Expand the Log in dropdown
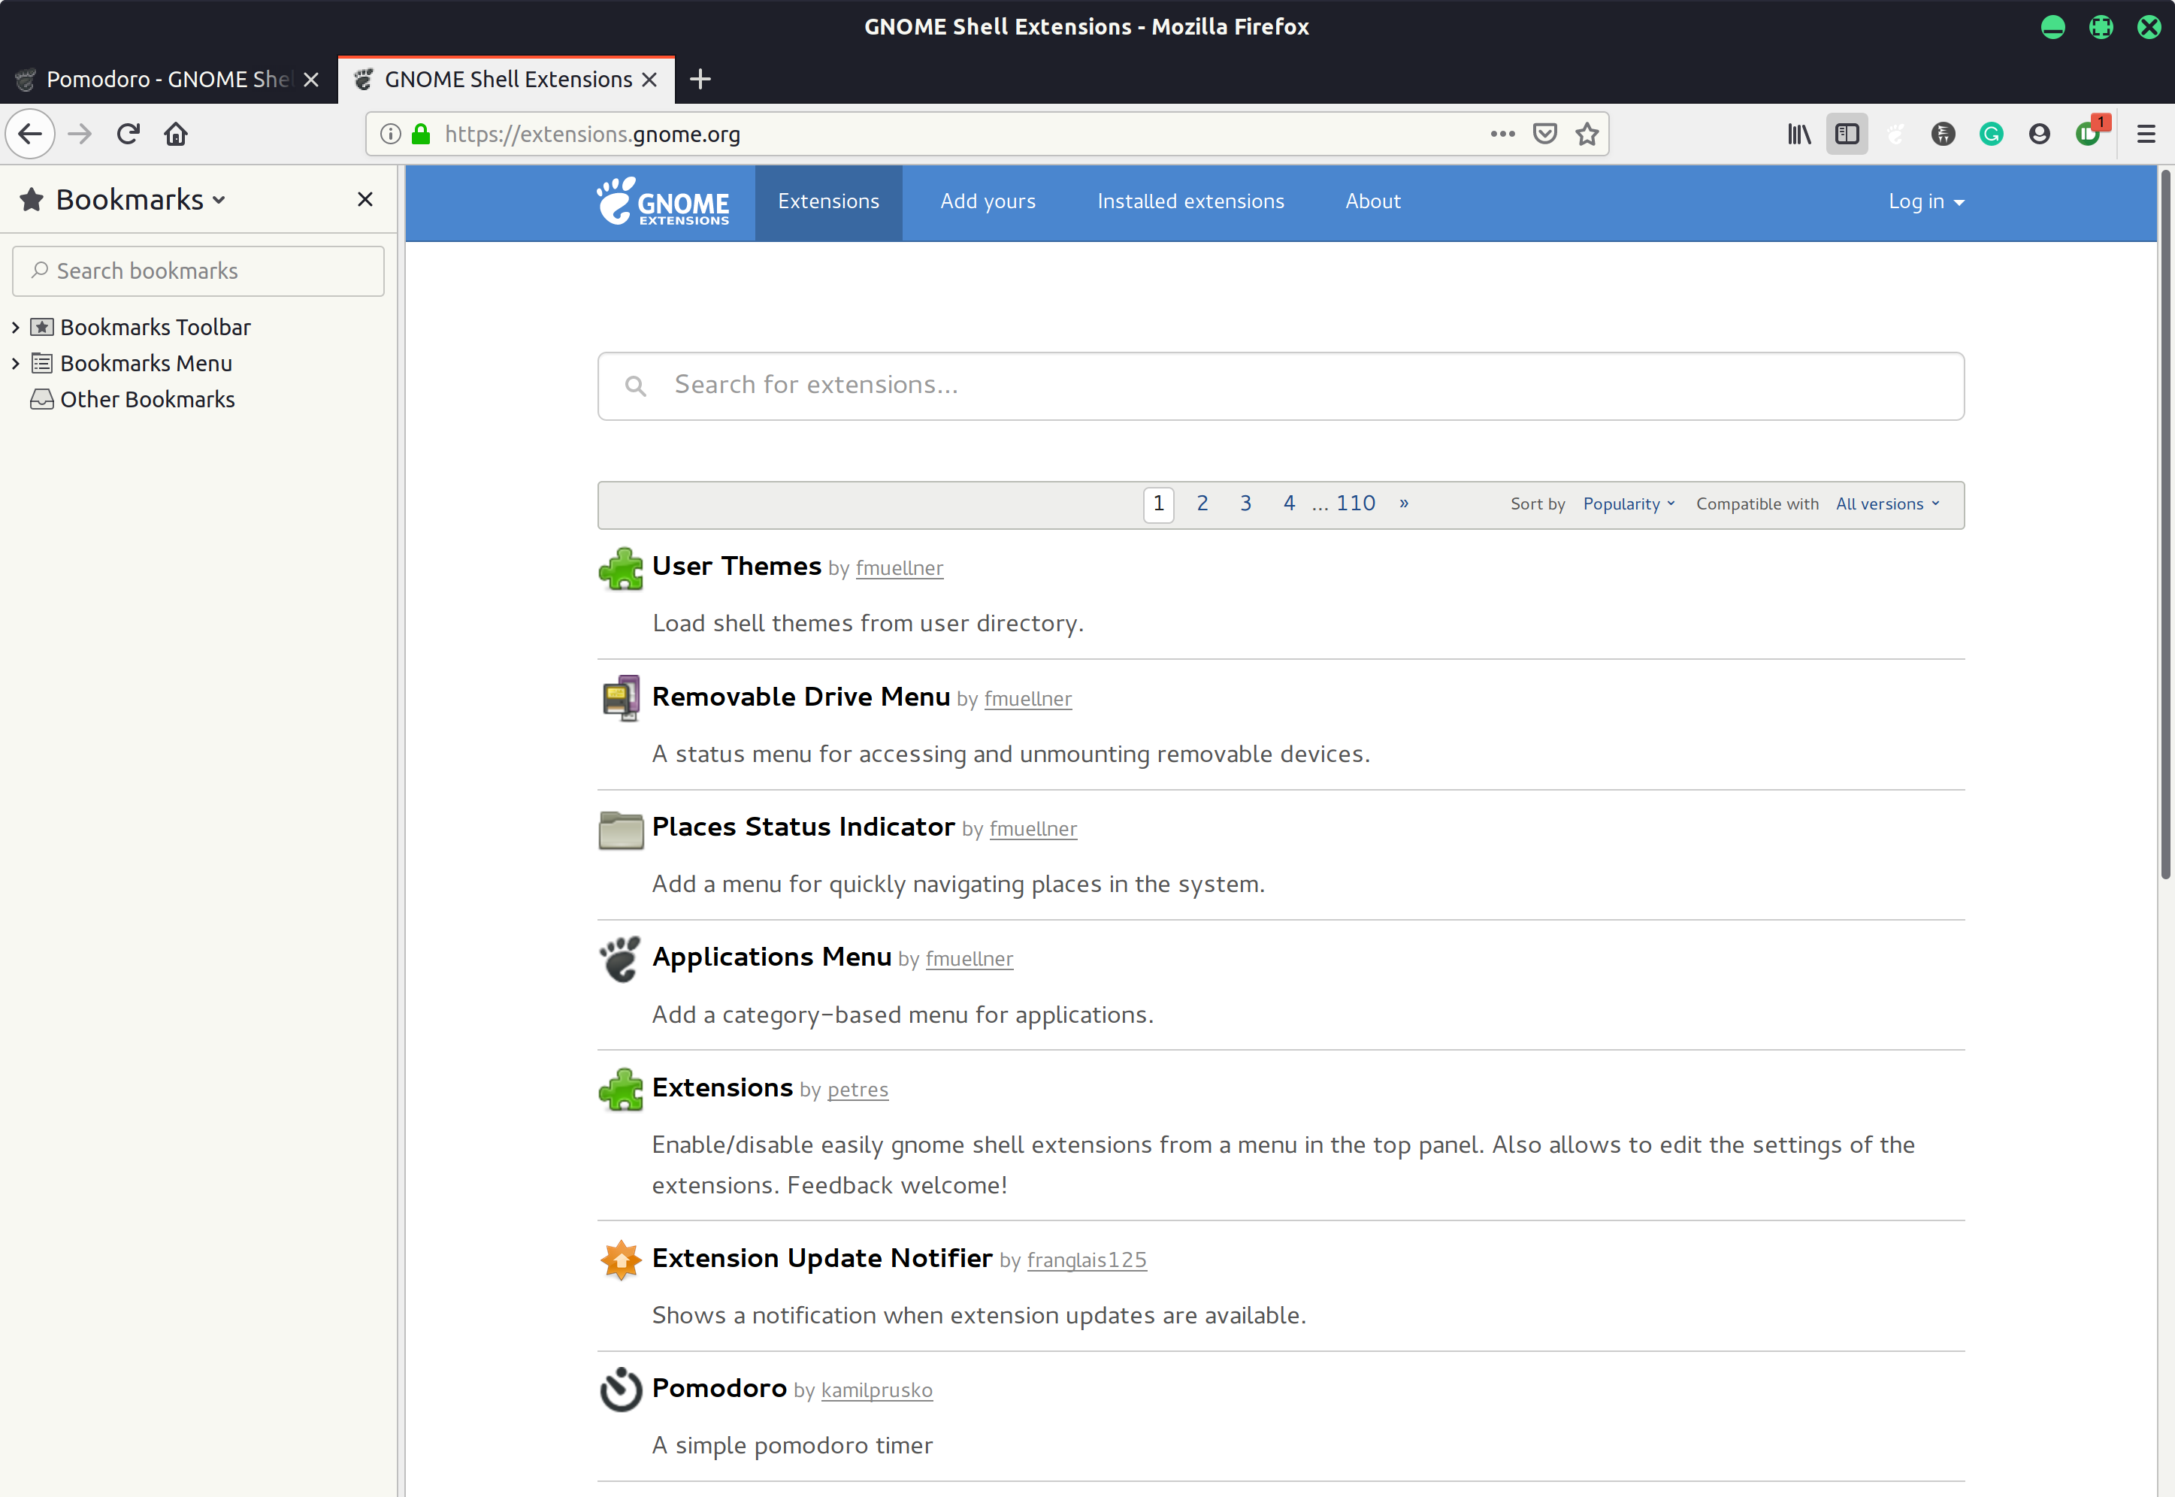2175x1497 pixels. coord(1925,201)
